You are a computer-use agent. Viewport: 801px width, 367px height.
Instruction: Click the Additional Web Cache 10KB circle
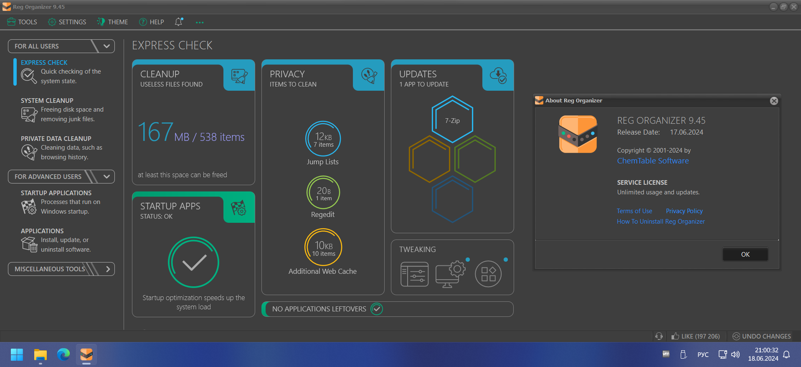pyautogui.click(x=323, y=247)
